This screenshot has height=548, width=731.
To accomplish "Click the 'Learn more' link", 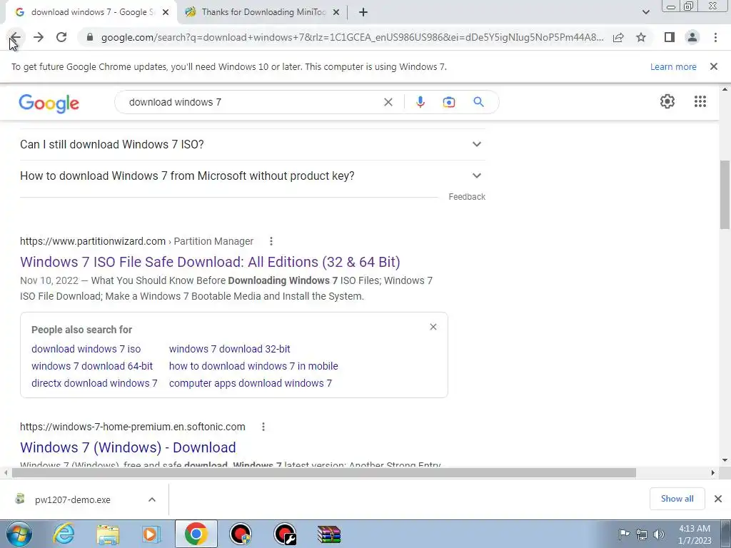I will [x=673, y=66].
